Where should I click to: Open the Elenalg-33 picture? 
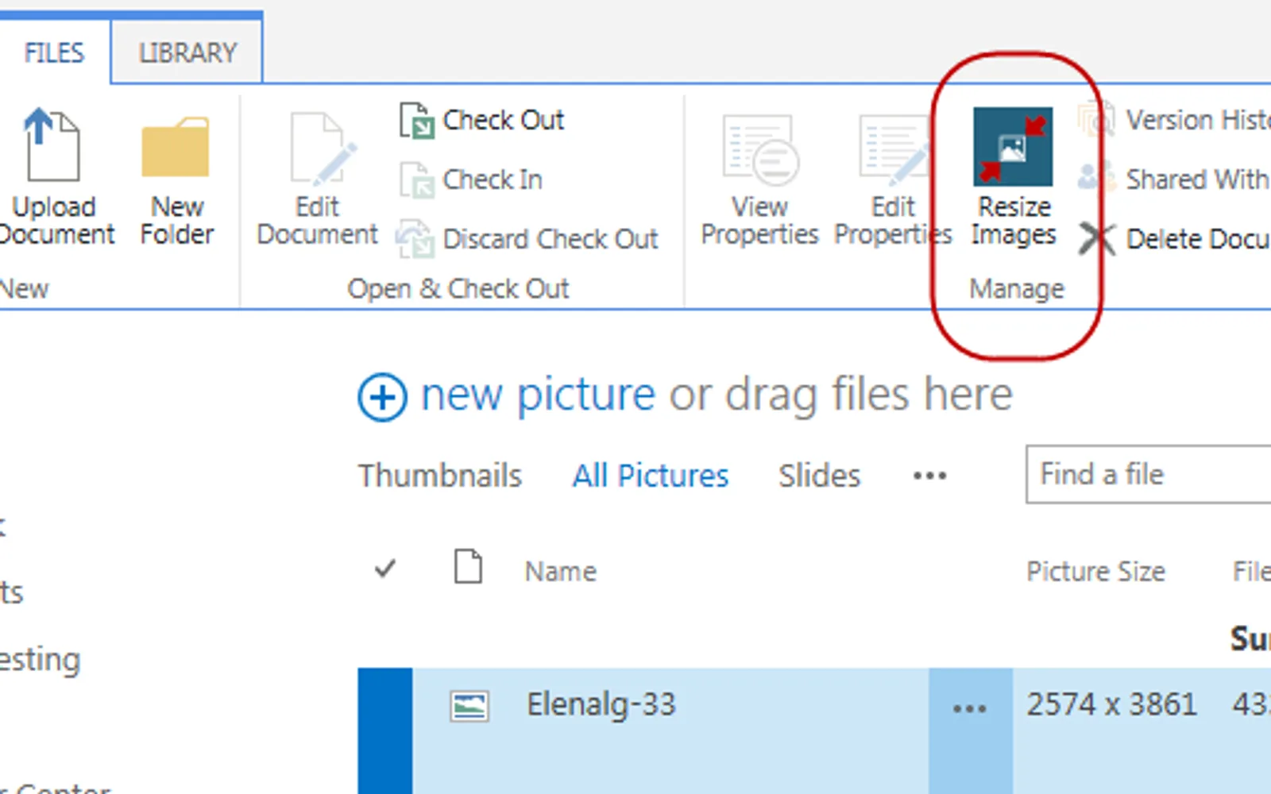pyautogui.click(x=601, y=704)
